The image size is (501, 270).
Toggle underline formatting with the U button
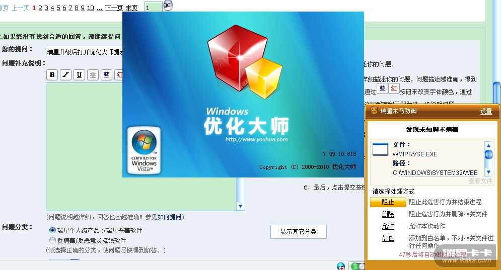[79, 75]
